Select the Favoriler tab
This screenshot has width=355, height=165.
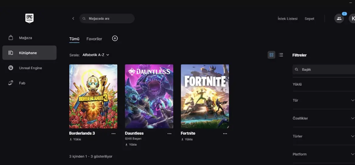tap(94, 39)
